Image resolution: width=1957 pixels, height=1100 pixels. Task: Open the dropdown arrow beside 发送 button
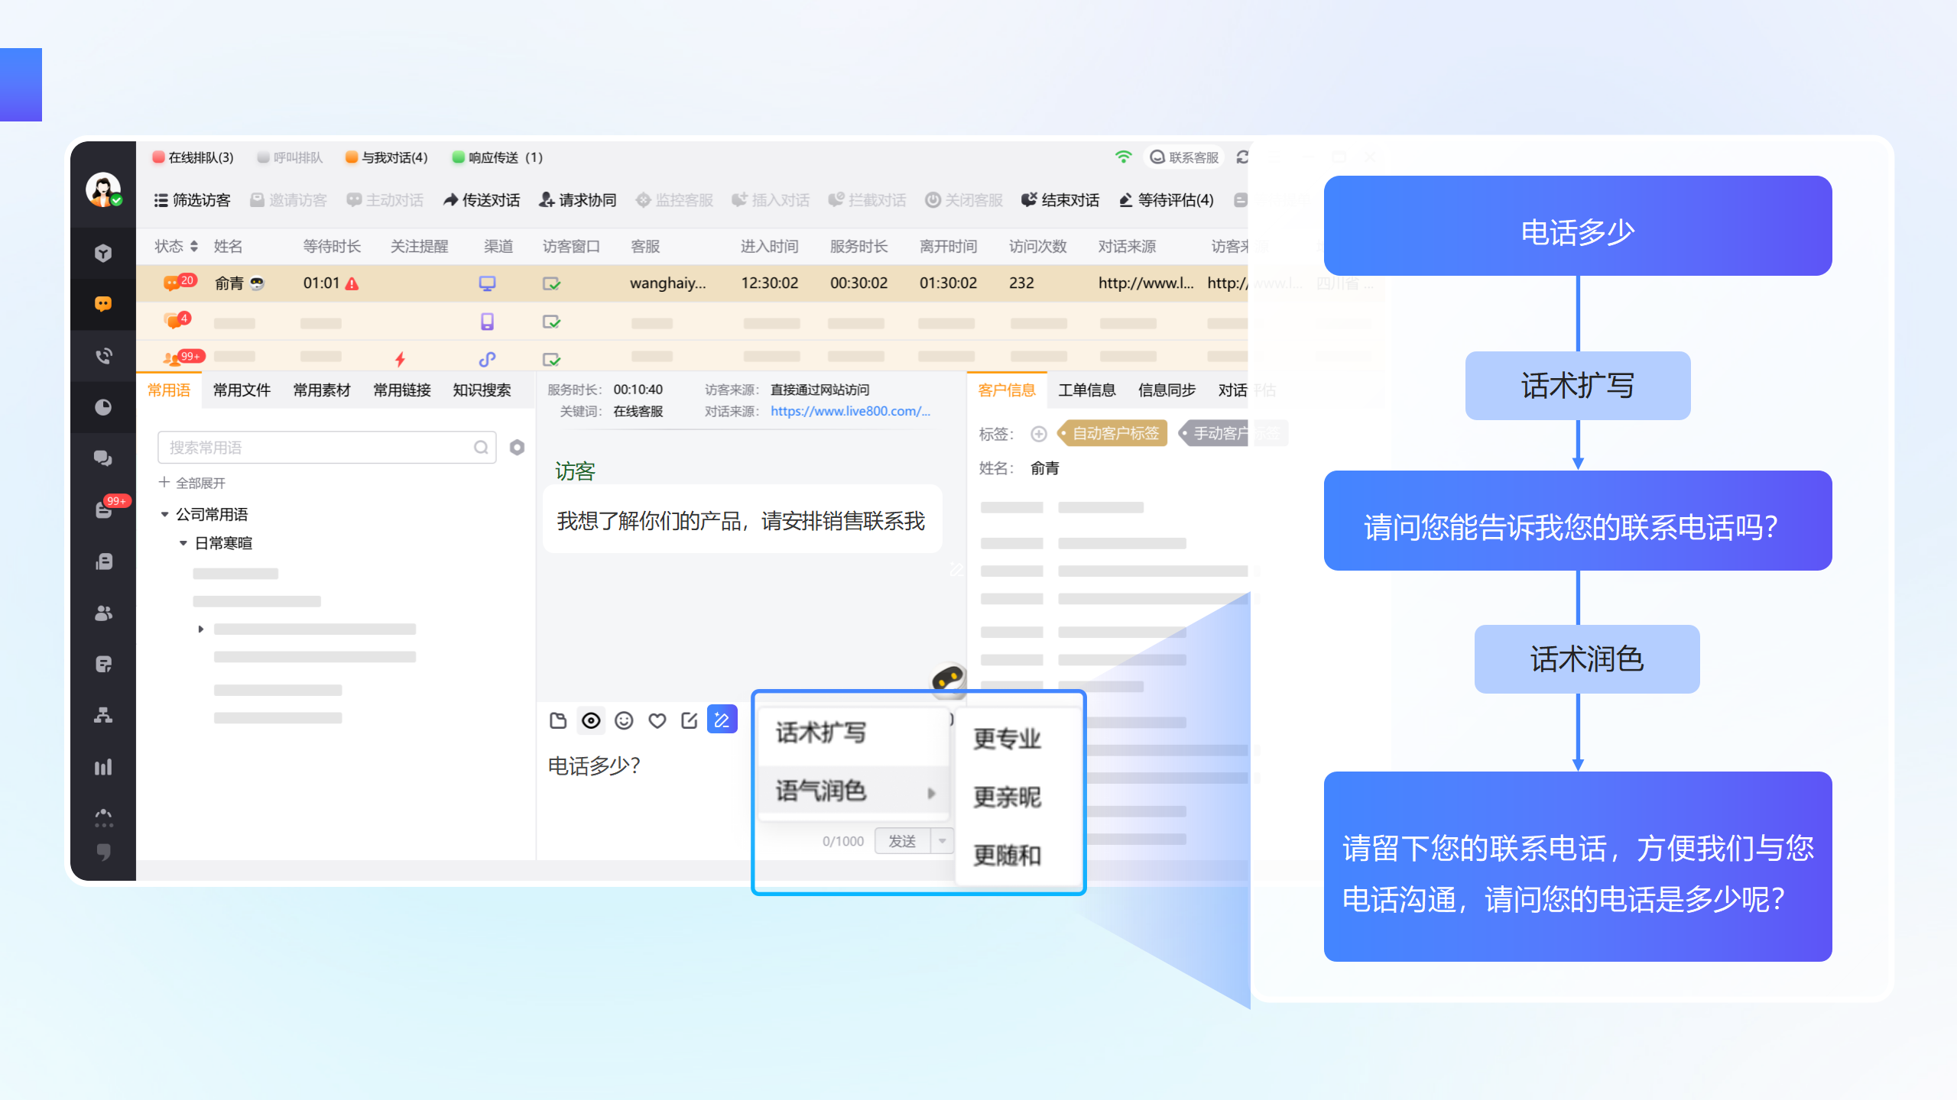tap(943, 841)
